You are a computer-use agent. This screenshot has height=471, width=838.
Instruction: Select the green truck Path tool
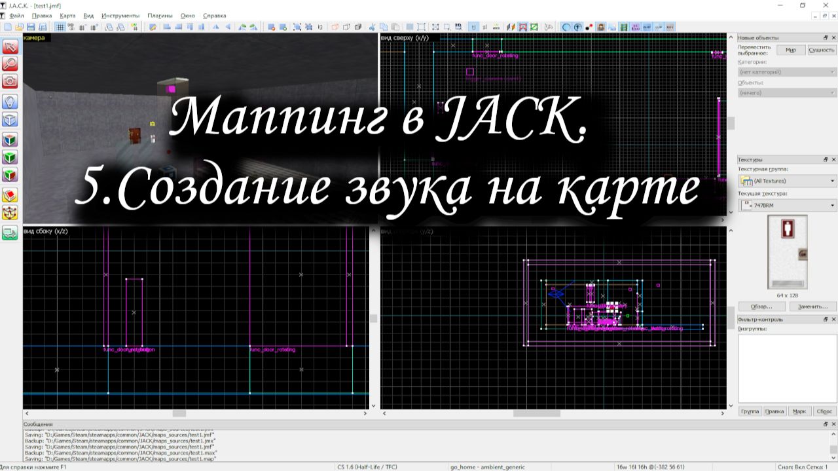pyautogui.click(x=10, y=233)
